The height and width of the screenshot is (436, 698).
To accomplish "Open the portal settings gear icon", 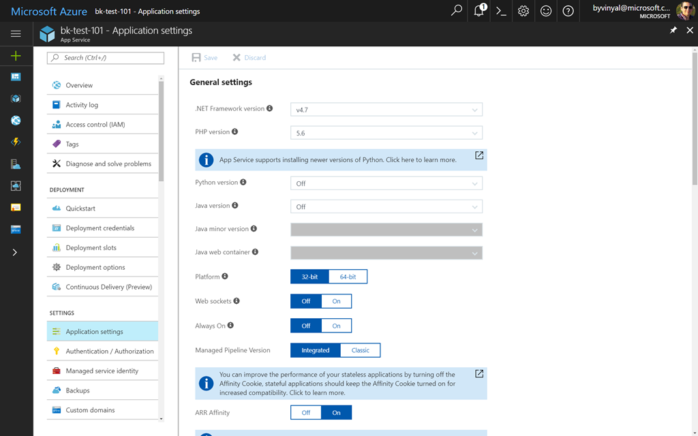I will coord(523,11).
